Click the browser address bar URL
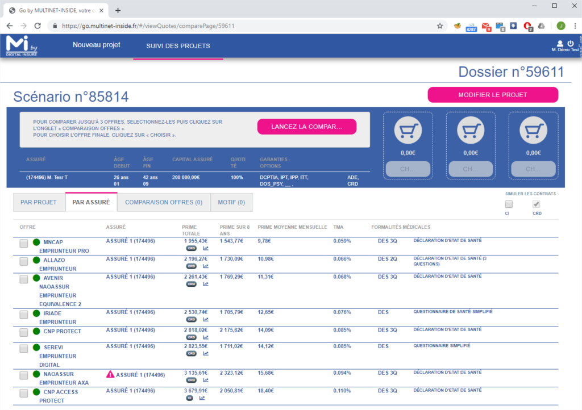 pos(148,26)
